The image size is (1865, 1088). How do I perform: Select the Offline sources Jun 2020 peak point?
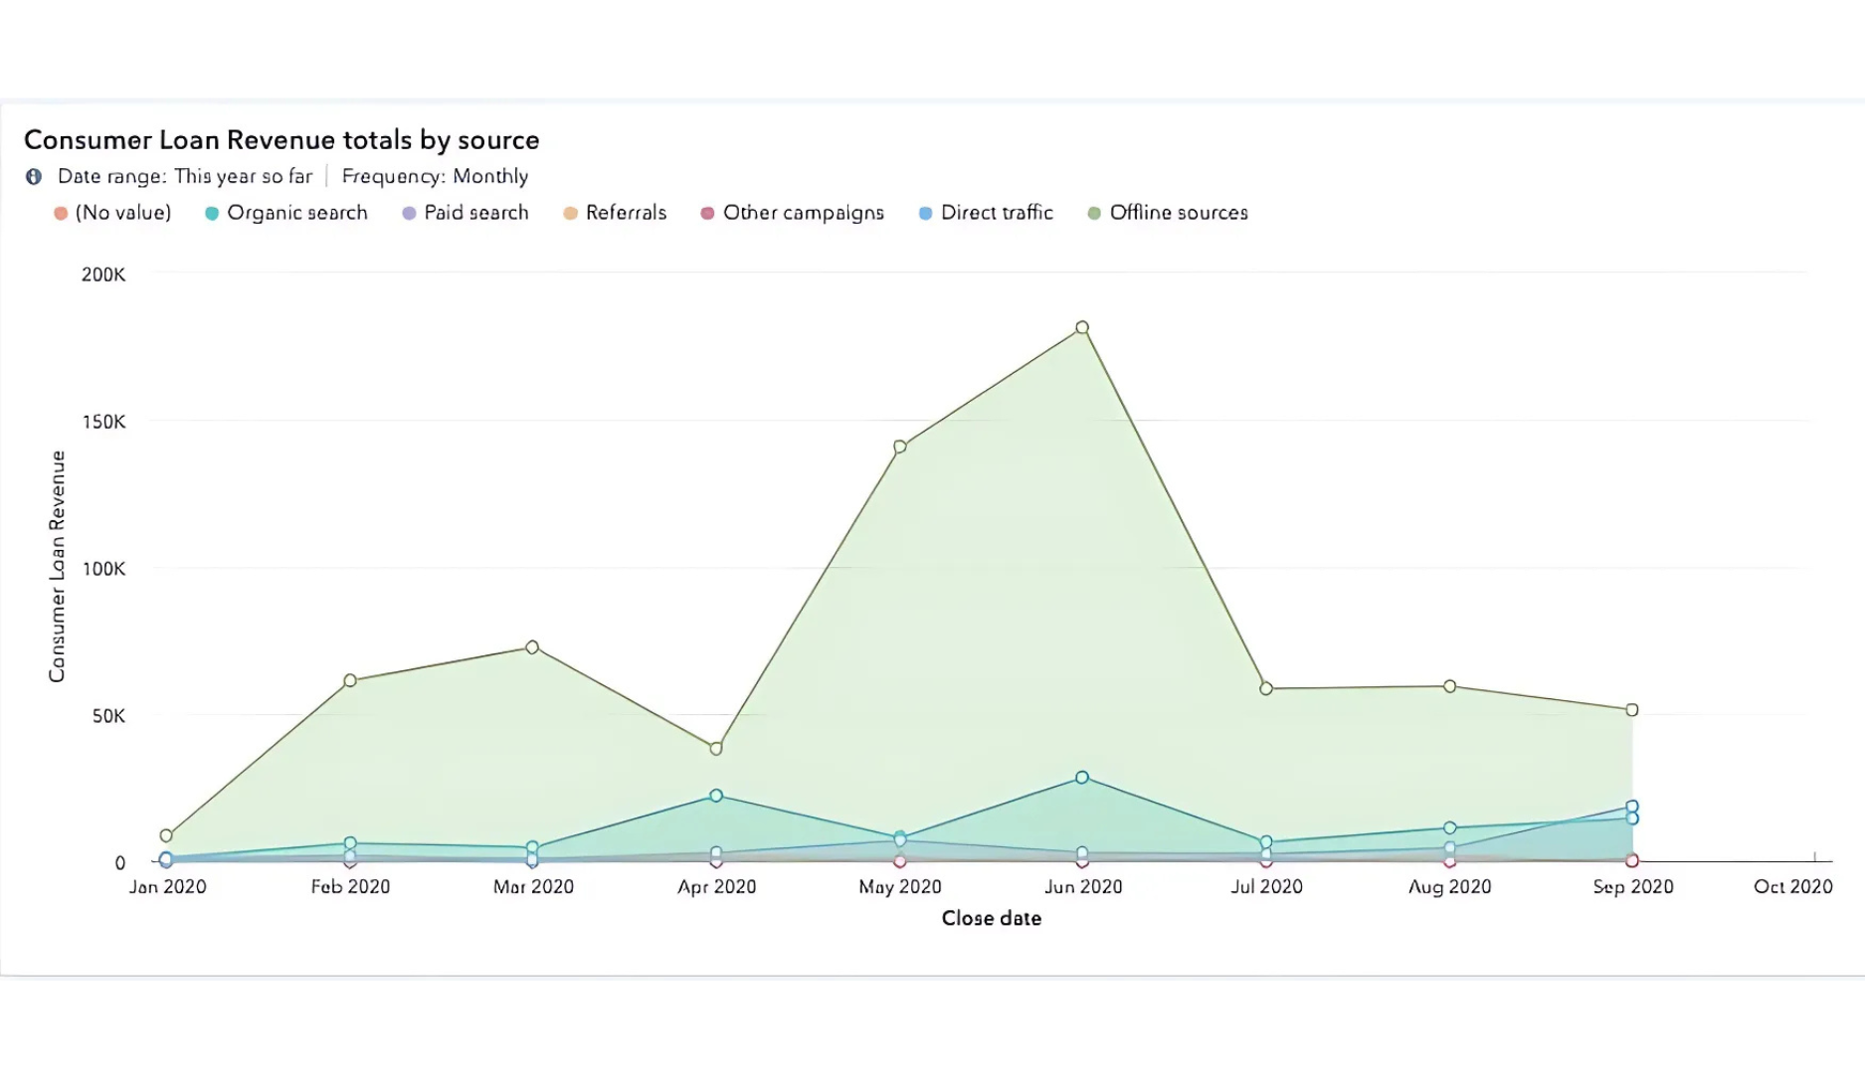1082,327
